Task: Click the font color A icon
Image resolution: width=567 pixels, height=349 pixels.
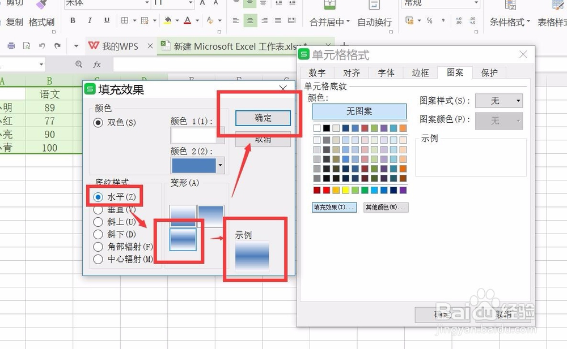Action: [188, 20]
